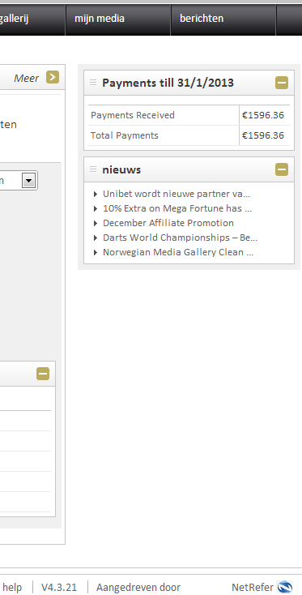Click the V4.3.21 version label

pos(59,588)
